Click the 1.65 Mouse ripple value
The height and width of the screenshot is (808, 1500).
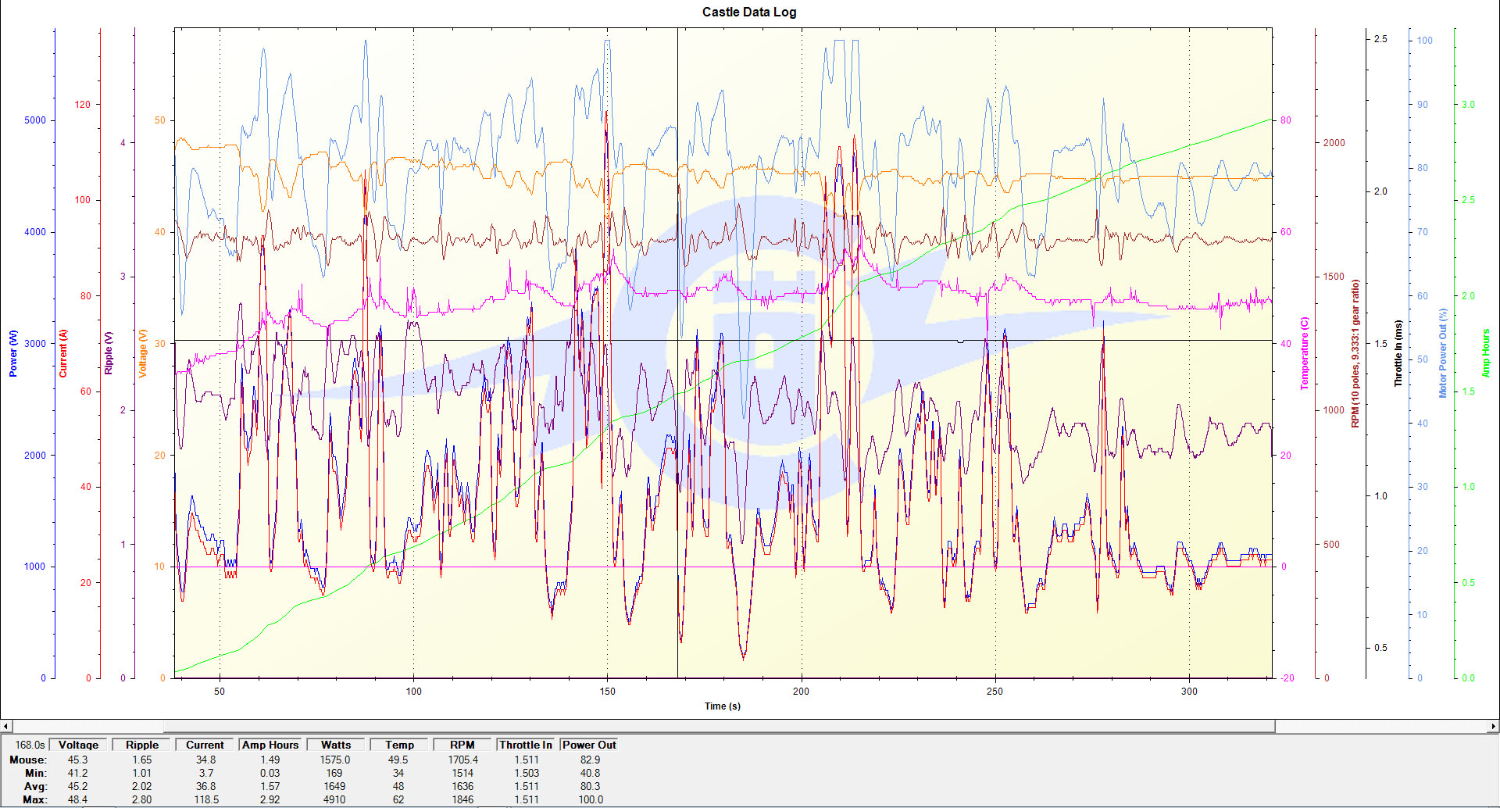click(141, 760)
